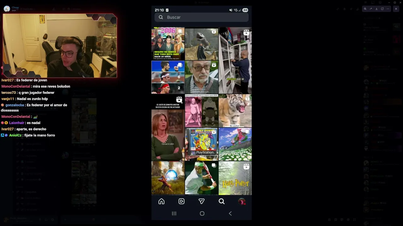Tap the Android home button
This screenshot has height=226, width=403.
tap(202, 213)
